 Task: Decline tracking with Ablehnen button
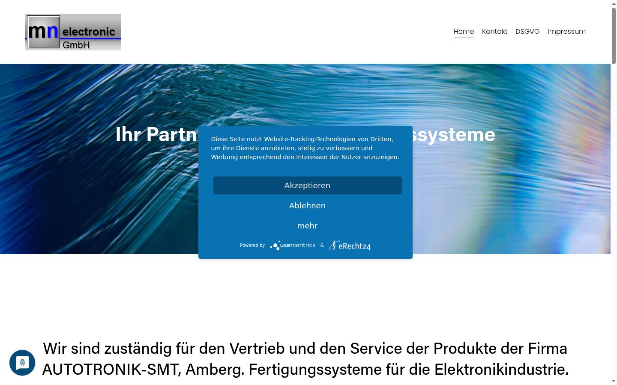pyautogui.click(x=308, y=205)
